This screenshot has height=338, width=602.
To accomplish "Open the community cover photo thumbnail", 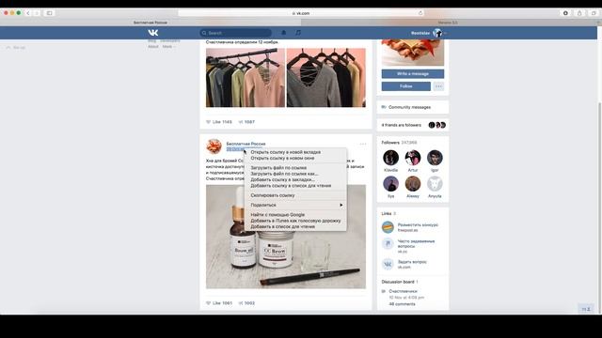I will tap(413, 53).
